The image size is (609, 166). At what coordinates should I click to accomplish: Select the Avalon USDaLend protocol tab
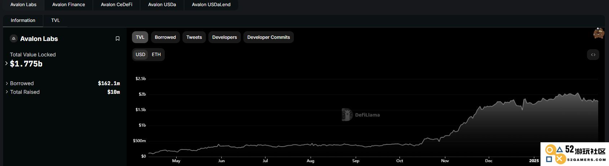tap(211, 5)
